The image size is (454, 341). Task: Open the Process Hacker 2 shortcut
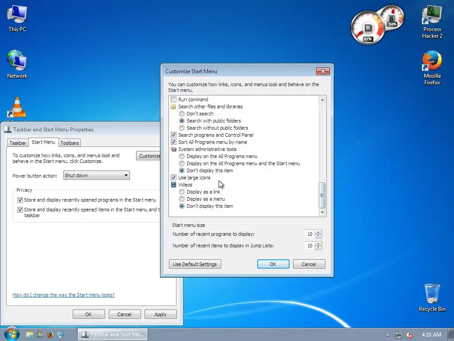[x=432, y=22]
